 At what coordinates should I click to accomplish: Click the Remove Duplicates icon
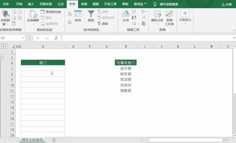[134, 18]
